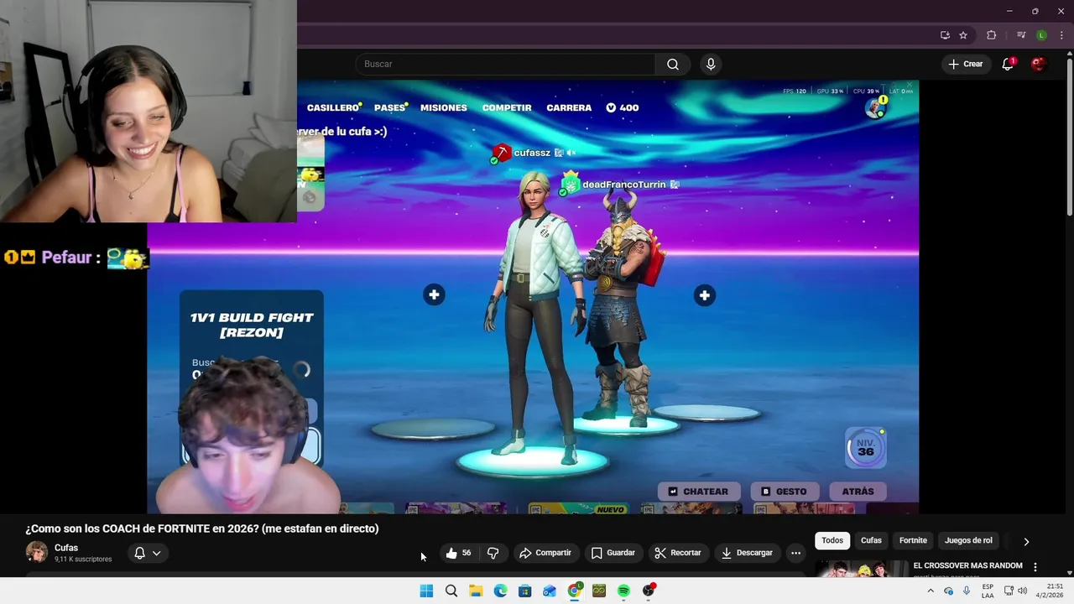Click the ATRÁS back button
The height and width of the screenshot is (604, 1074).
pos(858,492)
